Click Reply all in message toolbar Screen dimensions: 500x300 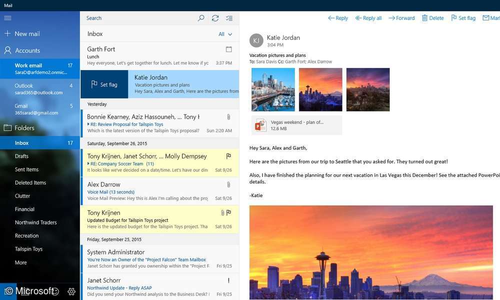(x=368, y=18)
